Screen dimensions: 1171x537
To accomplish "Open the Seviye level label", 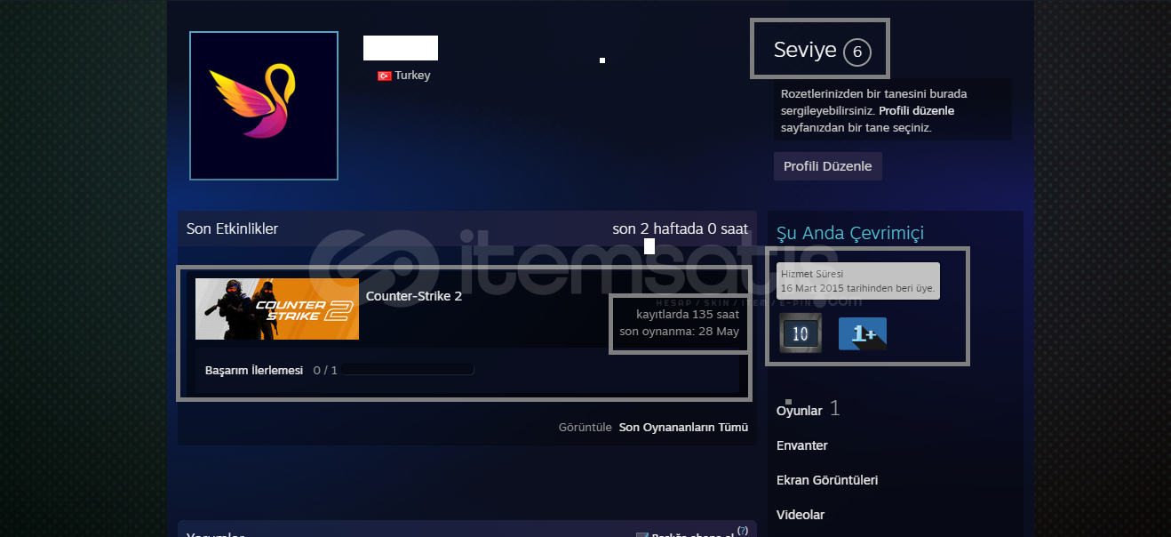I will coord(805,51).
